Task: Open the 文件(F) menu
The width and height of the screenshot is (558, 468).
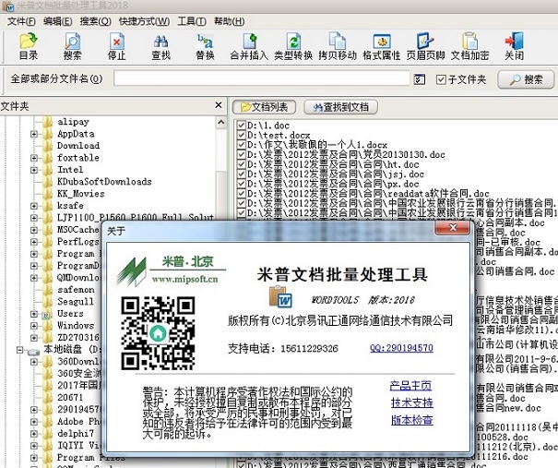Action: pos(21,21)
